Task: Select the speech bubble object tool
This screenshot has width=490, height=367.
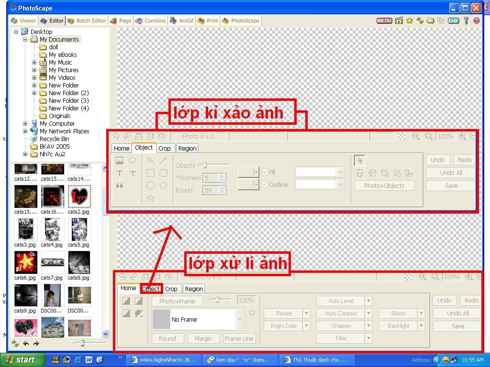Action: (133, 161)
